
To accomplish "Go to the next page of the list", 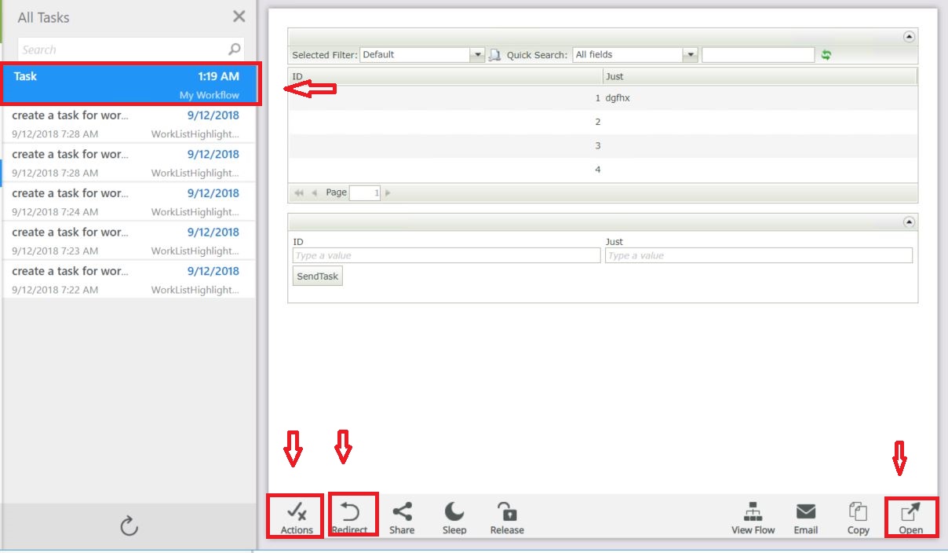I will pos(388,193).
